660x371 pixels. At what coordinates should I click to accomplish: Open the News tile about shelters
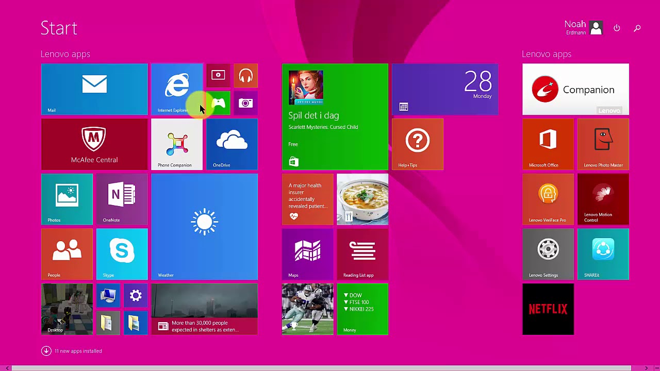tap(204, 309)
